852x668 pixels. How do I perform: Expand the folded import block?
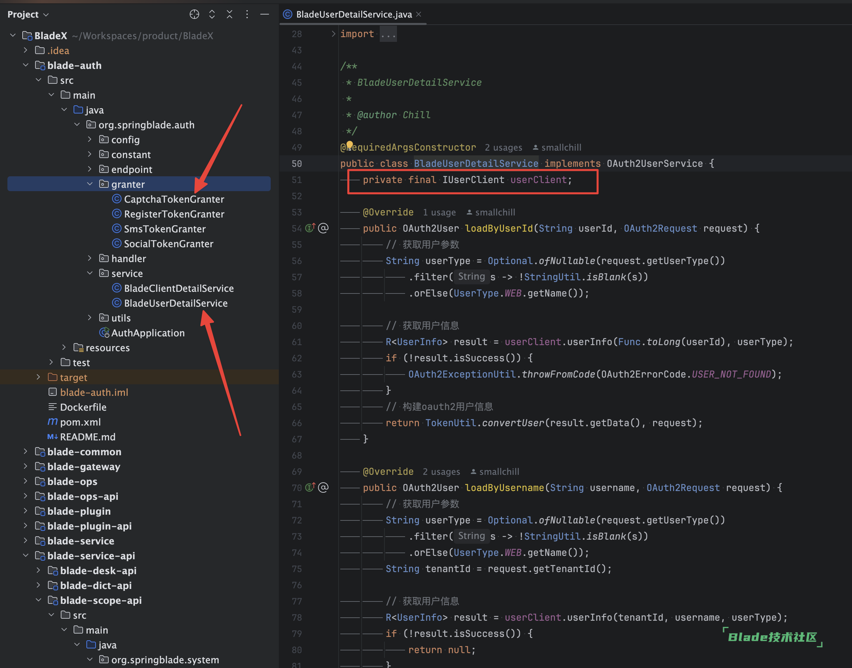(333, 34)
